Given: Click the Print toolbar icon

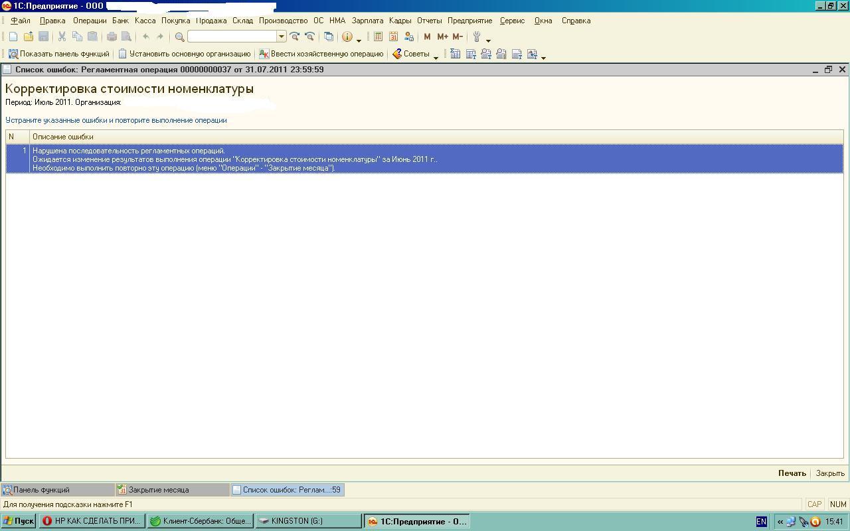Looking at the screenshot, I should click(111, 37).
